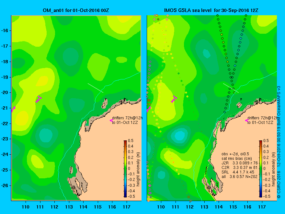Click latitude label -18
The height and width of the screenshot is (214, 285).
[x=5, y=62]
